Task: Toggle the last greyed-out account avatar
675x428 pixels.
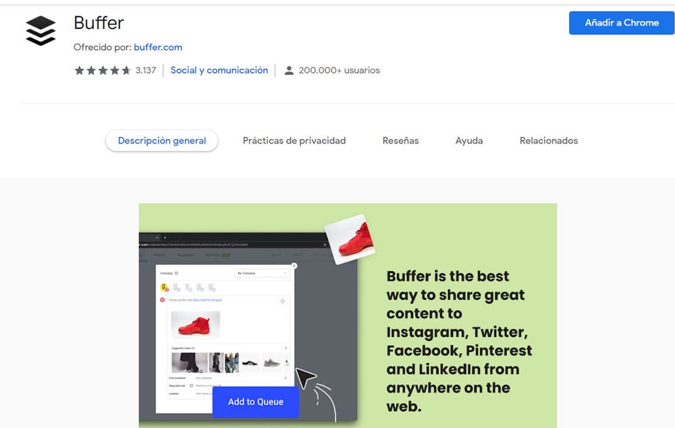Action: coord(211,288)
